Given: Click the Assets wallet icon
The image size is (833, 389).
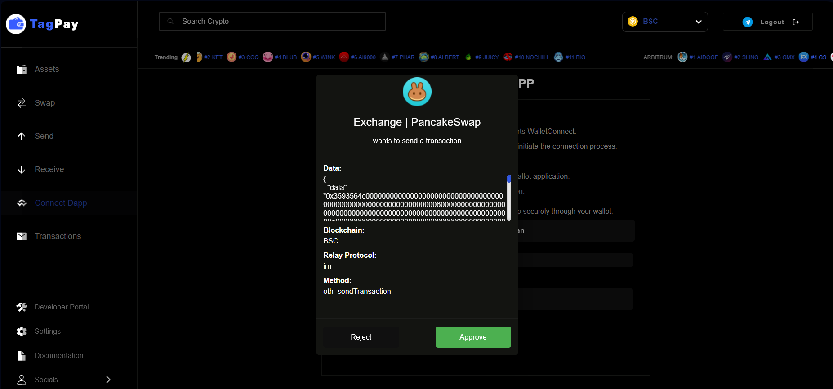Looking at the screenshot, I should click(x=22, y=69).
